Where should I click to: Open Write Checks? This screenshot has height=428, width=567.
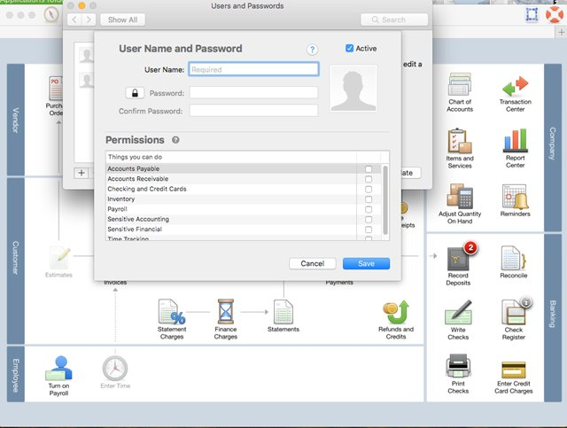click(458, 320)
